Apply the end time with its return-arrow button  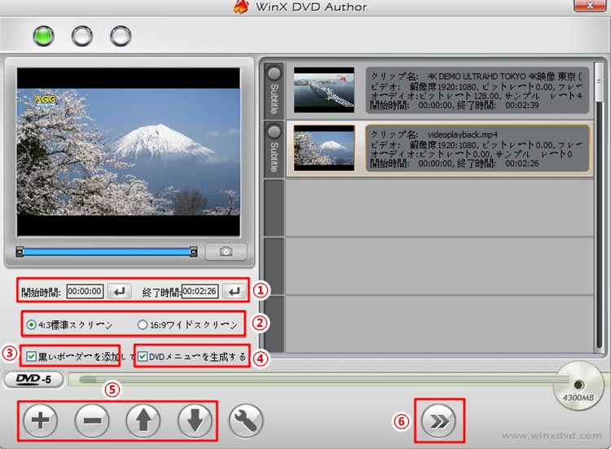pyautogui.click(x=234, y=291)
